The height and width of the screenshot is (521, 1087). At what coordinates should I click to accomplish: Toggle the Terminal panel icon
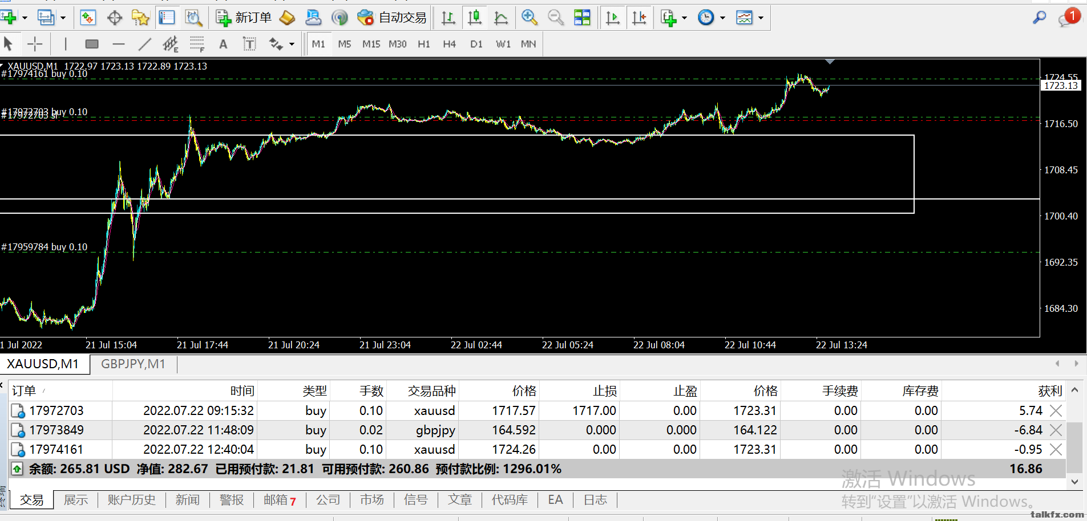click(x=167, y=18)
